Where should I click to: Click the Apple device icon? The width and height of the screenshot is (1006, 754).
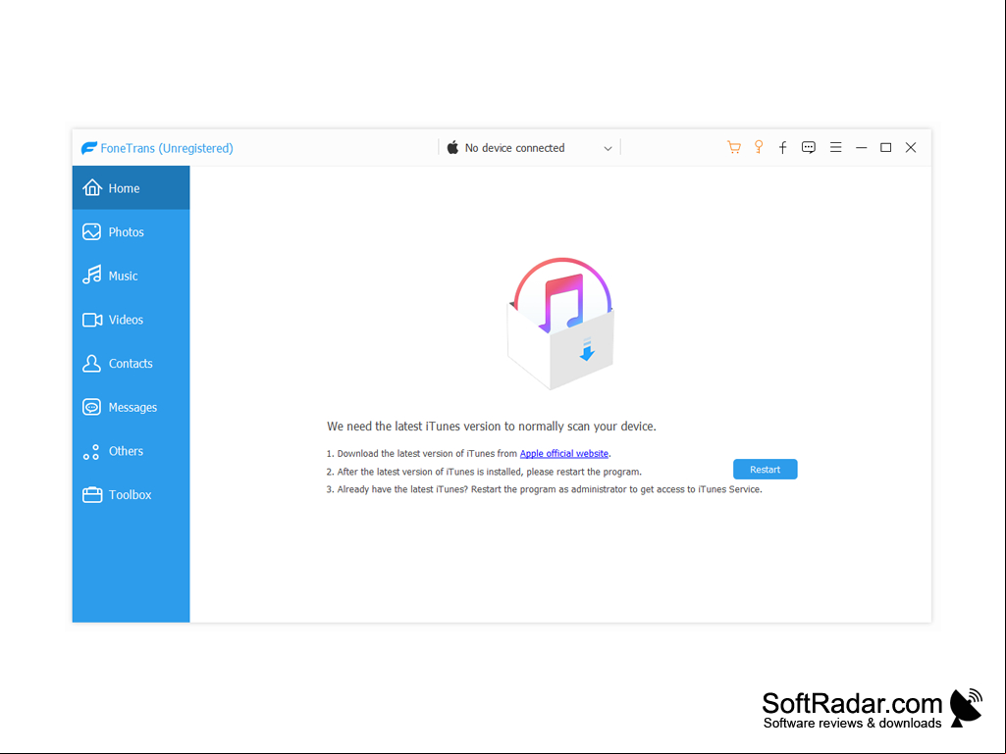453,147
